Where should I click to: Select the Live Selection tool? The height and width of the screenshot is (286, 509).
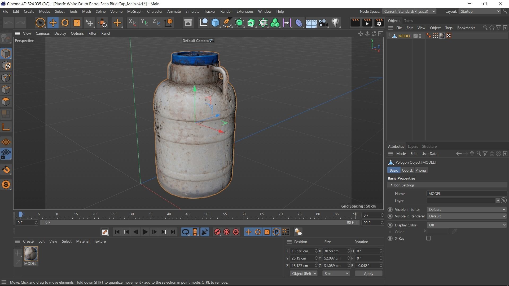coord(40,23)
